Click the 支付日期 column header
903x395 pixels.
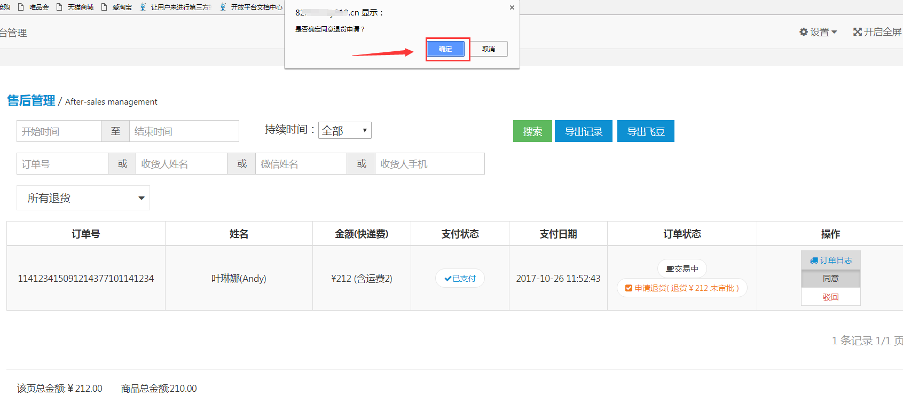tap(558, 234)
